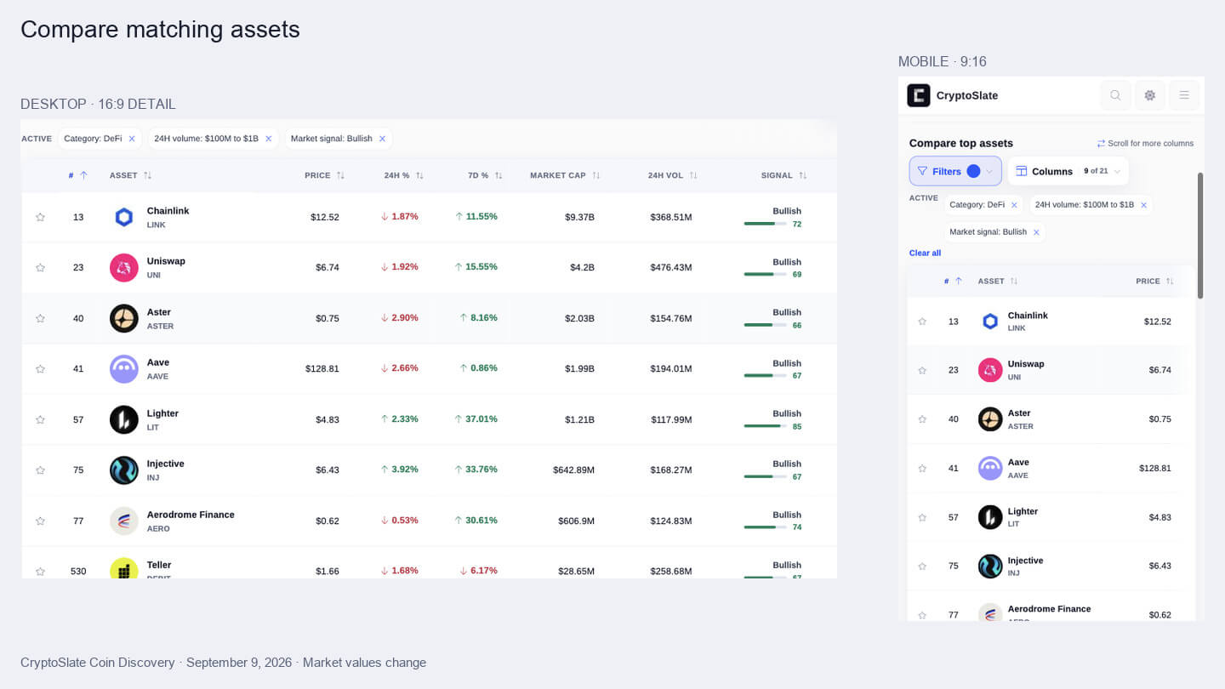
Task: Sort desktop table by SIGNAL column
Action: [783, 175]
